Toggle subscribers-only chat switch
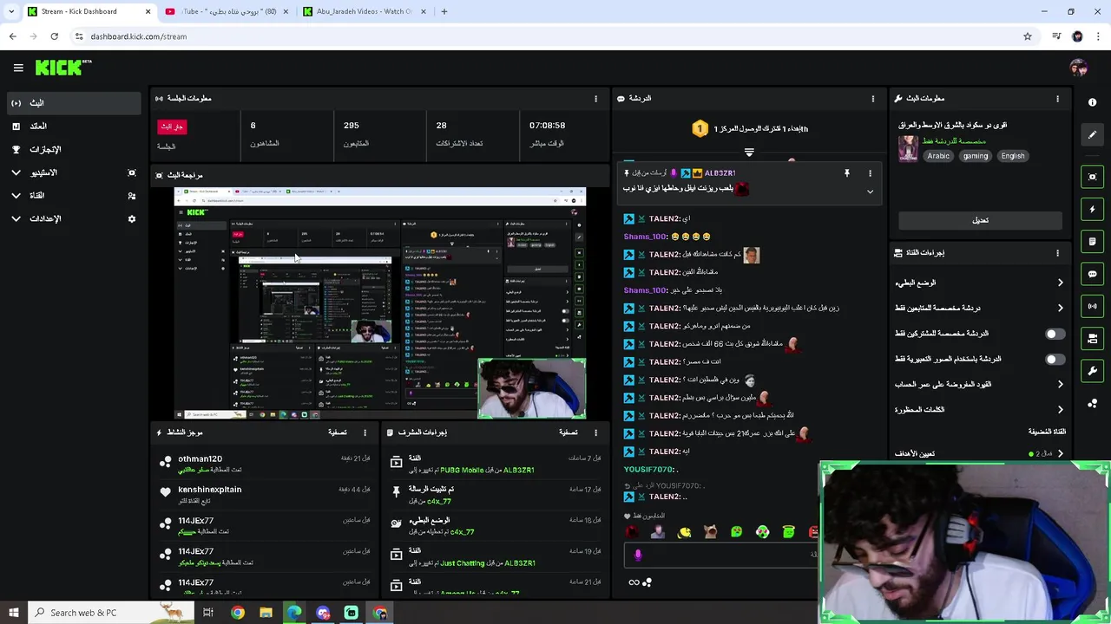1111x624 pixels. click(1055, 334)
